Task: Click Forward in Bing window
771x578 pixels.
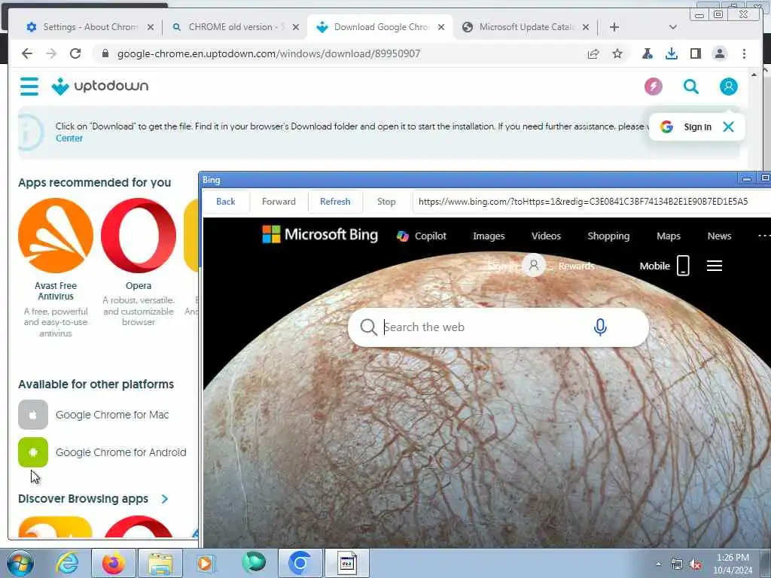Action: pyautogui.click(x=279, y=202)
